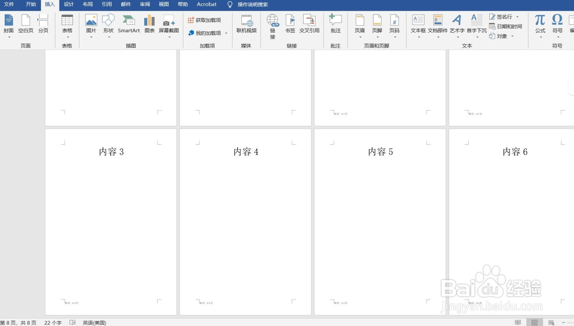The height and width of the screenshot is (326, 574).
Task: Open the proofing check status icon
Action: pyautogui.click(x=72, y=322)
